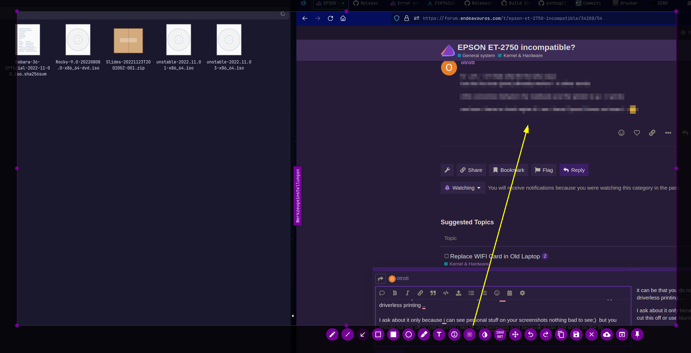Screen dimensions: 691x353
Task: React to post with emoji smiley icon
Action: (x=621, y=133)
